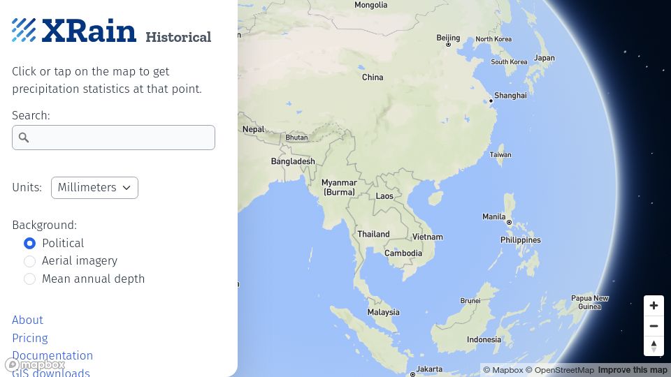Click the © OpenStreetMap attribution link
Image resolution: width=671 pixels, height=377 pixels.
(x=560, y=370)
